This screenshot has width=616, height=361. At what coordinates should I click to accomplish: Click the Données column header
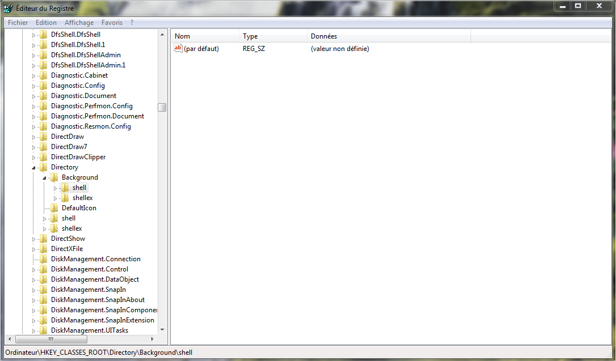pyautogui.click(x=389, y=36)
